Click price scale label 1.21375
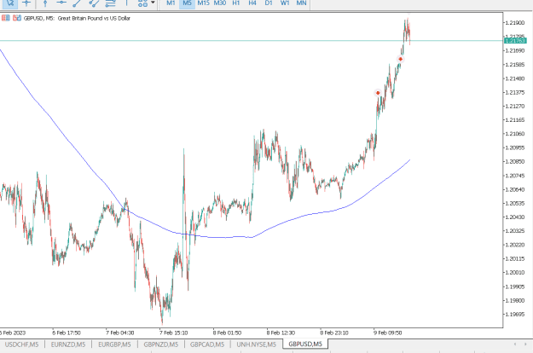 [515, 92]
